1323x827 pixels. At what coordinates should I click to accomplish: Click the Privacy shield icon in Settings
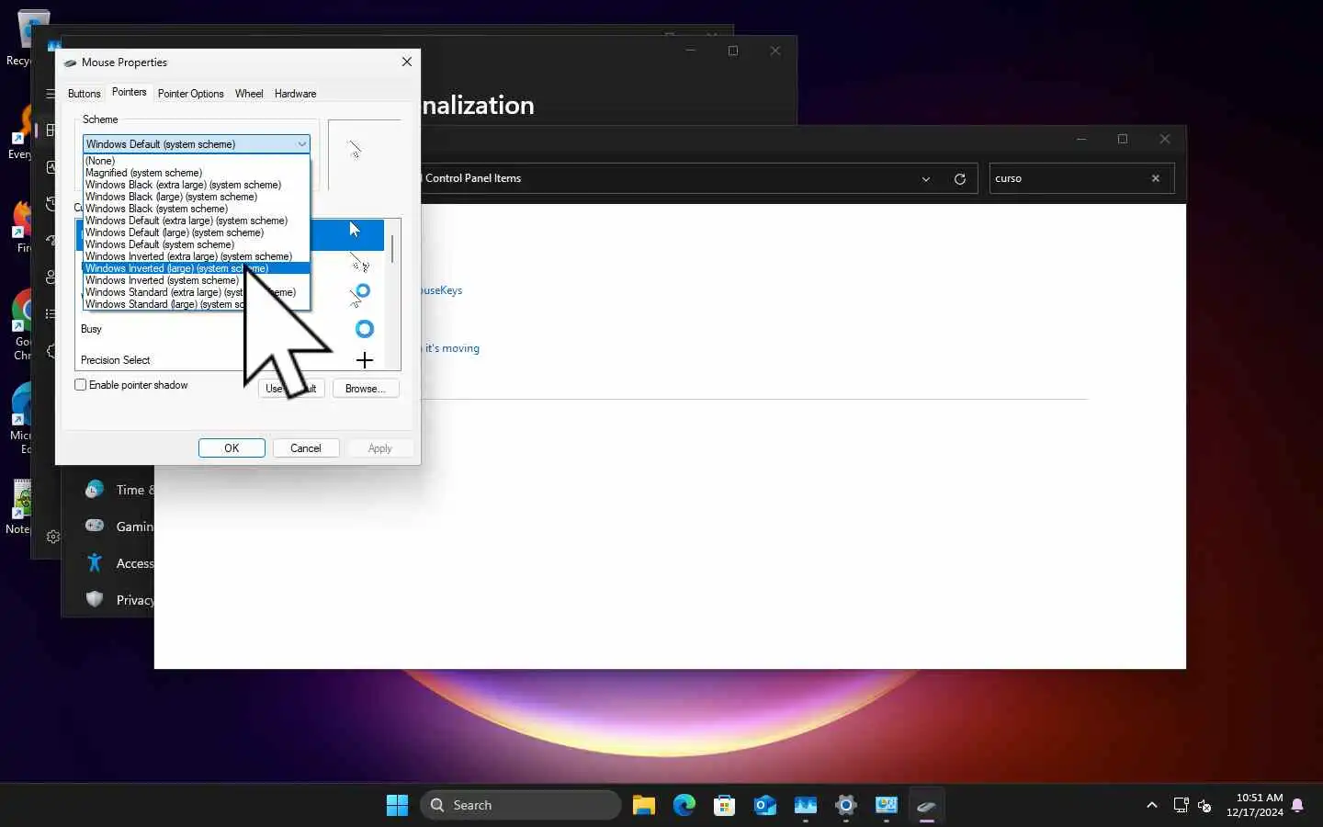(x=94, y=599)
